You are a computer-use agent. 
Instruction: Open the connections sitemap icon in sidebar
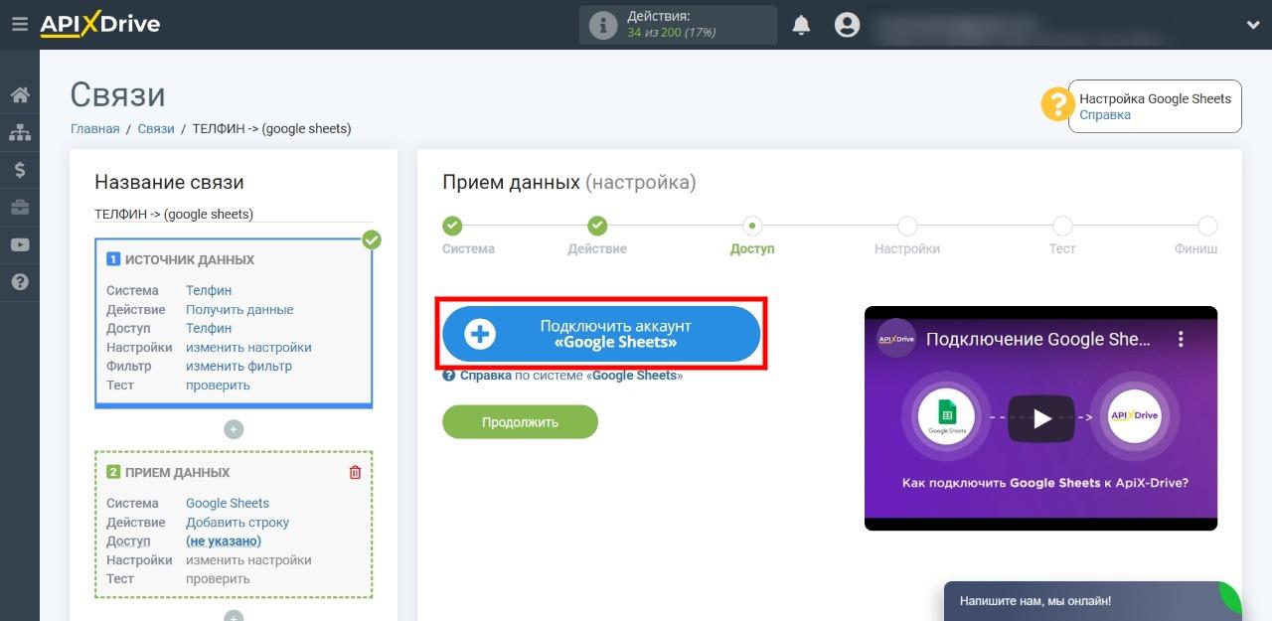(x=20, y=132)
